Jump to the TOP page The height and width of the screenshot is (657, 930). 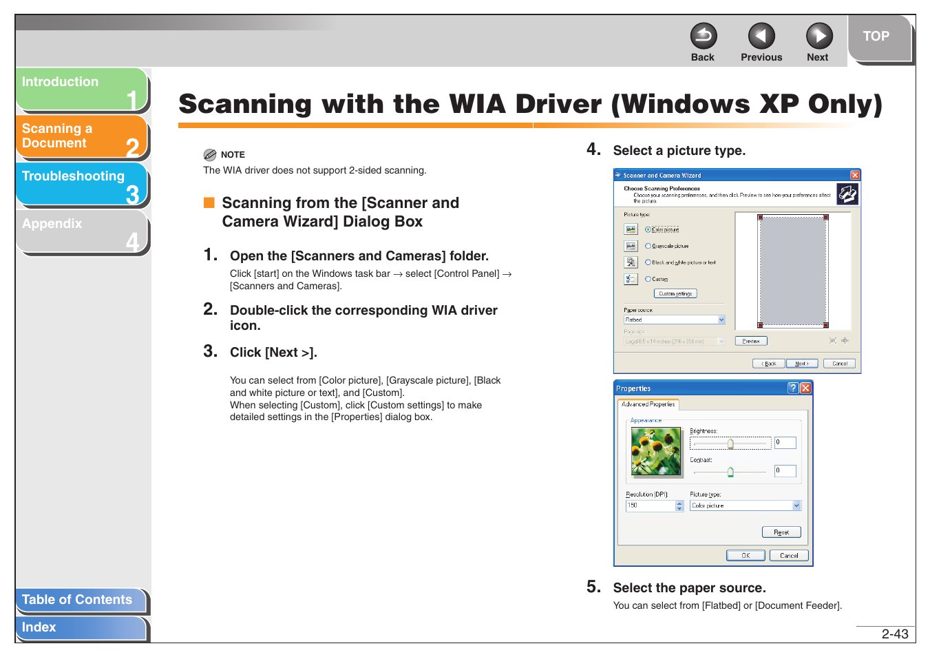[x=880, y=39]
